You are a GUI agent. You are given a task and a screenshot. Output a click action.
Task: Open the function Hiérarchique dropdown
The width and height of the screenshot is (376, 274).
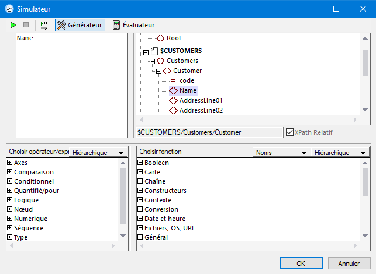tap(339, 152)
